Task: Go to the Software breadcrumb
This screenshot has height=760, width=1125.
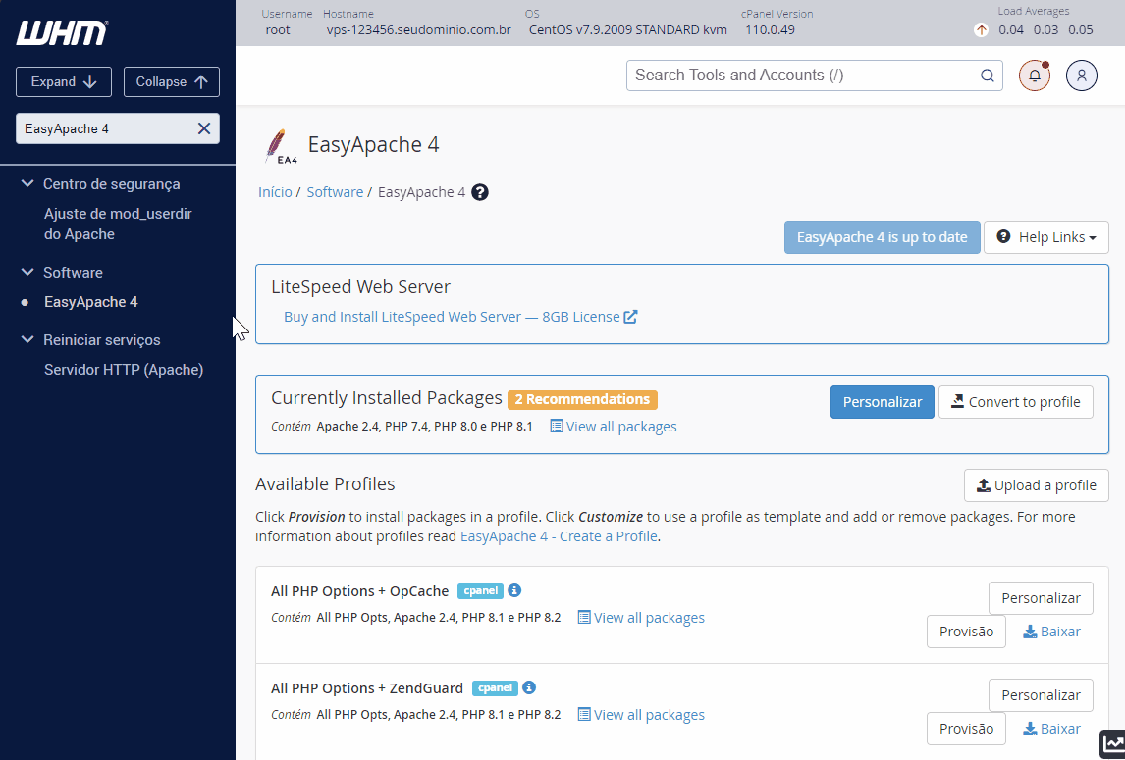Action: [335, 192]
